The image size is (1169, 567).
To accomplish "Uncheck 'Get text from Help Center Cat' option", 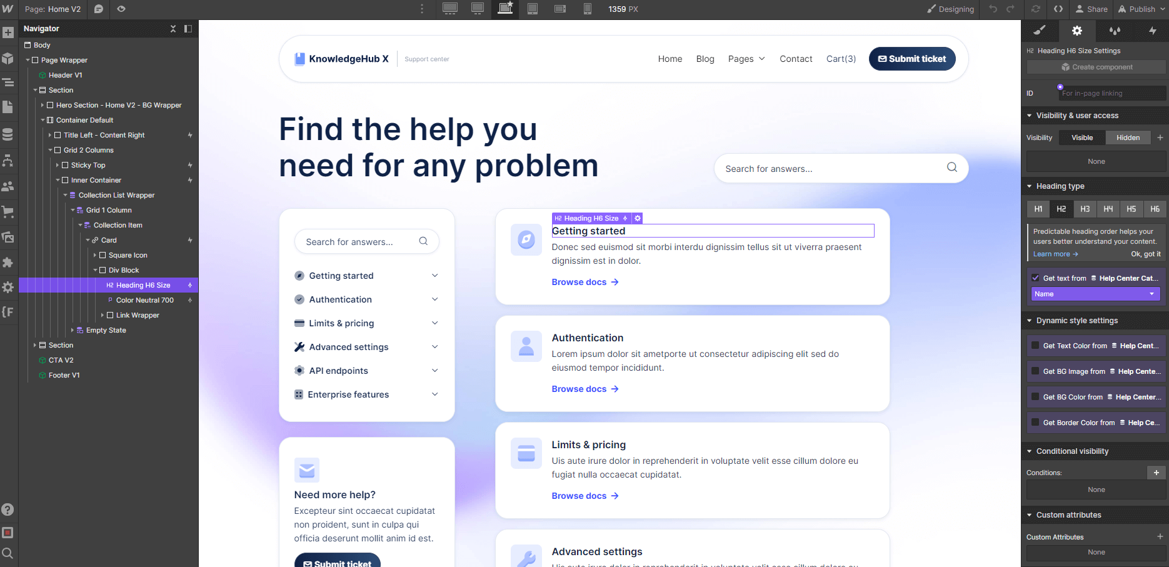I will point(1036,278).
